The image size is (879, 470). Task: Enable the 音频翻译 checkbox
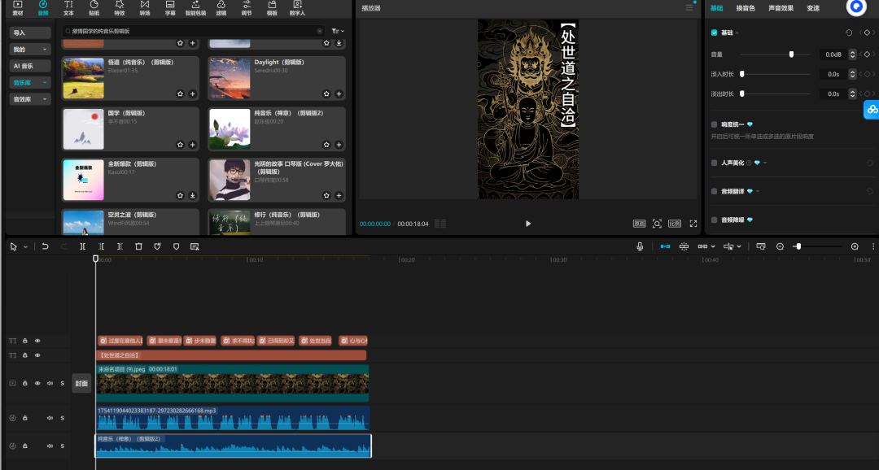tap(715, 191)
